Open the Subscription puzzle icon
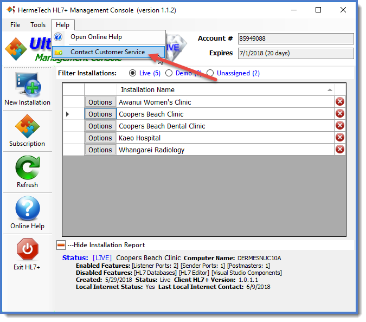The height and width of the screenshot is (322, 366). click(x=27, y=126)
